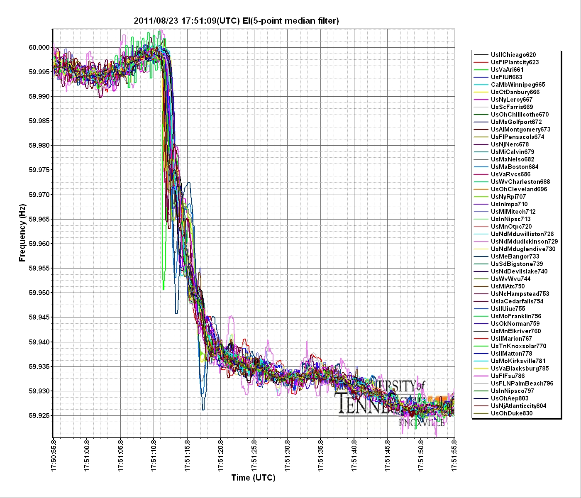Viewport: 581px width, 498px height.
Task: Select the Frequency (Hz) y-axis label
Action: click(22, 232)
